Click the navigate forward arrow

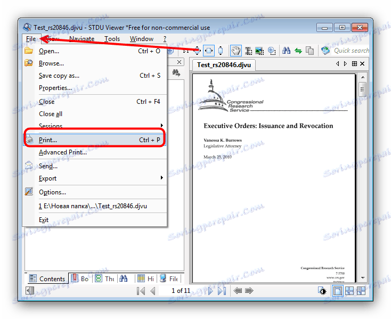click(x=249, y=291)
